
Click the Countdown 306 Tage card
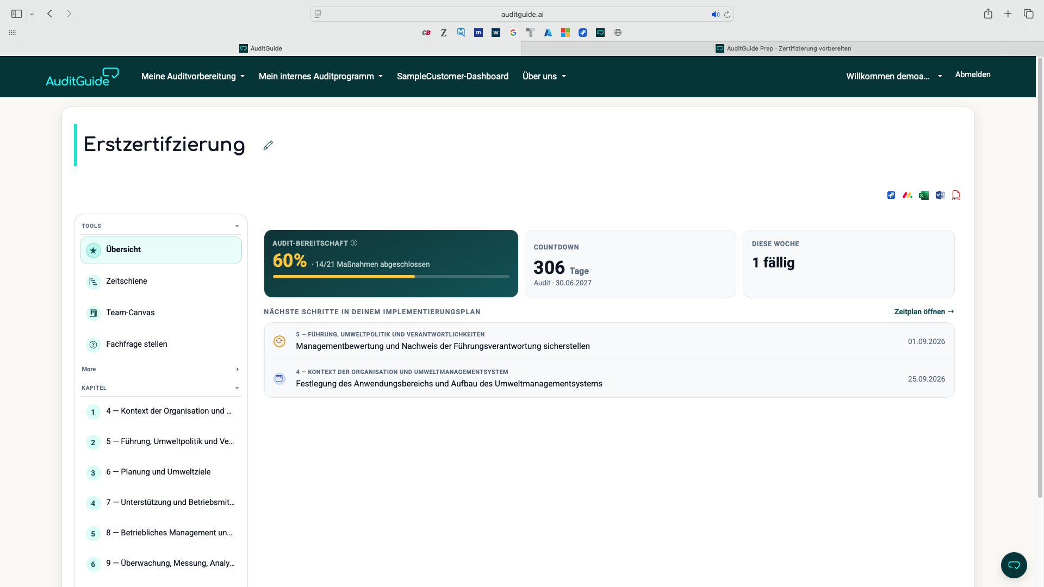(630, 264)
